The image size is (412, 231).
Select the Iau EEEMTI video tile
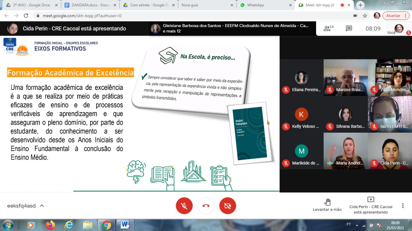click(390, 114)
